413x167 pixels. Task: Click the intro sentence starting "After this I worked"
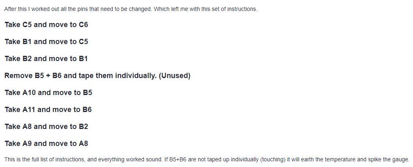point(131,9)
